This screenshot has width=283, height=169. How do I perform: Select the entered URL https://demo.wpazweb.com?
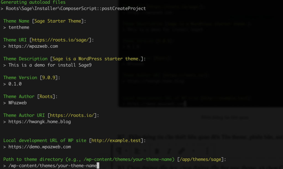point(40,147)
